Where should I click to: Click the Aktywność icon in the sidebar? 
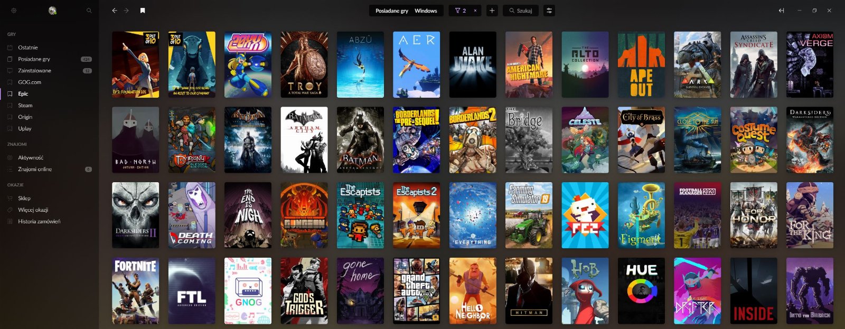(x=10, y=158)
